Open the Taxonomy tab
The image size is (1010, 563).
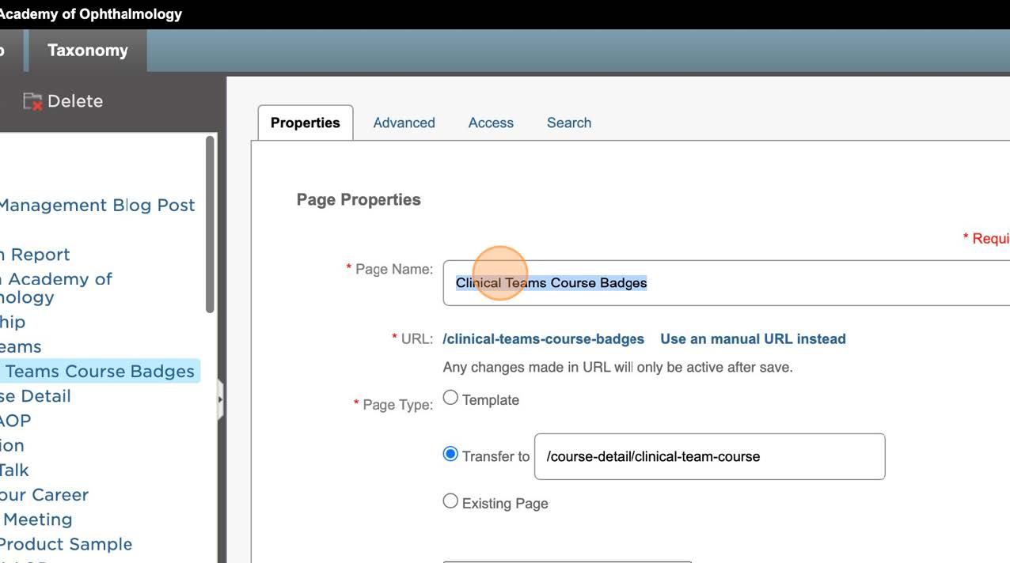(87, 51)
